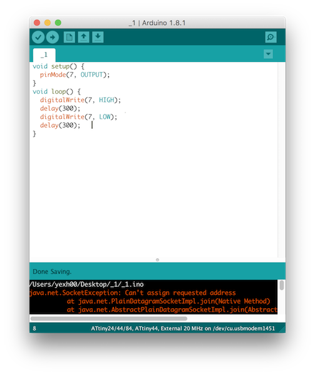Click the first delay(300); line
This screenshot has width=315, height=375.
point(60,109)
